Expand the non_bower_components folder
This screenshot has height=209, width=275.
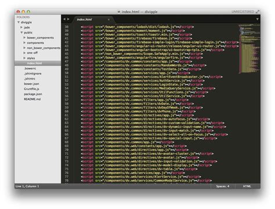click(24, 48)
